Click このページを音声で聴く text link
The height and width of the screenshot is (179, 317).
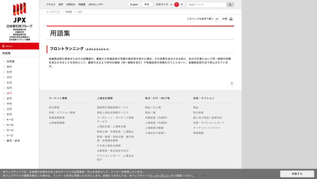point(200,19)
